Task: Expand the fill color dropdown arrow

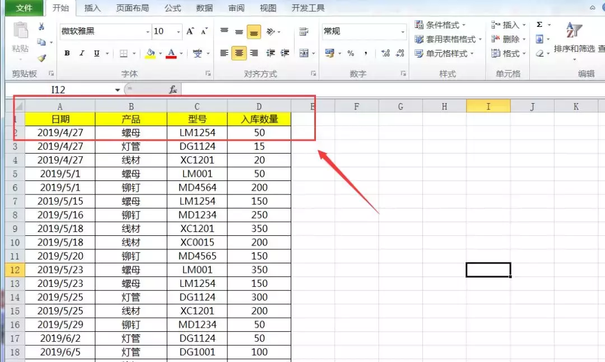Action: click(x=160, y=54)
